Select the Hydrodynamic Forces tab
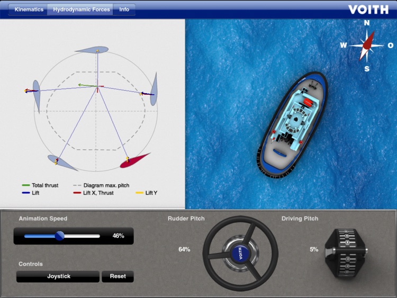Screen dimensions: 397x298 click(81, 10)
